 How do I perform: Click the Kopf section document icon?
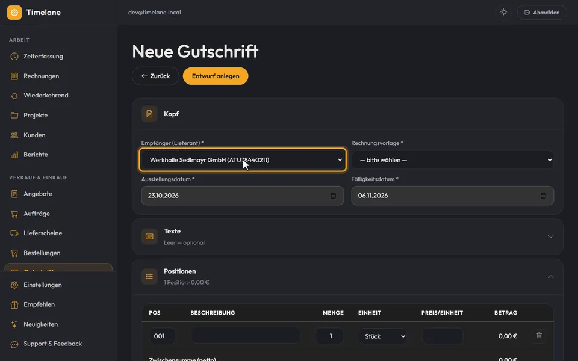click(x=149, y=114)
